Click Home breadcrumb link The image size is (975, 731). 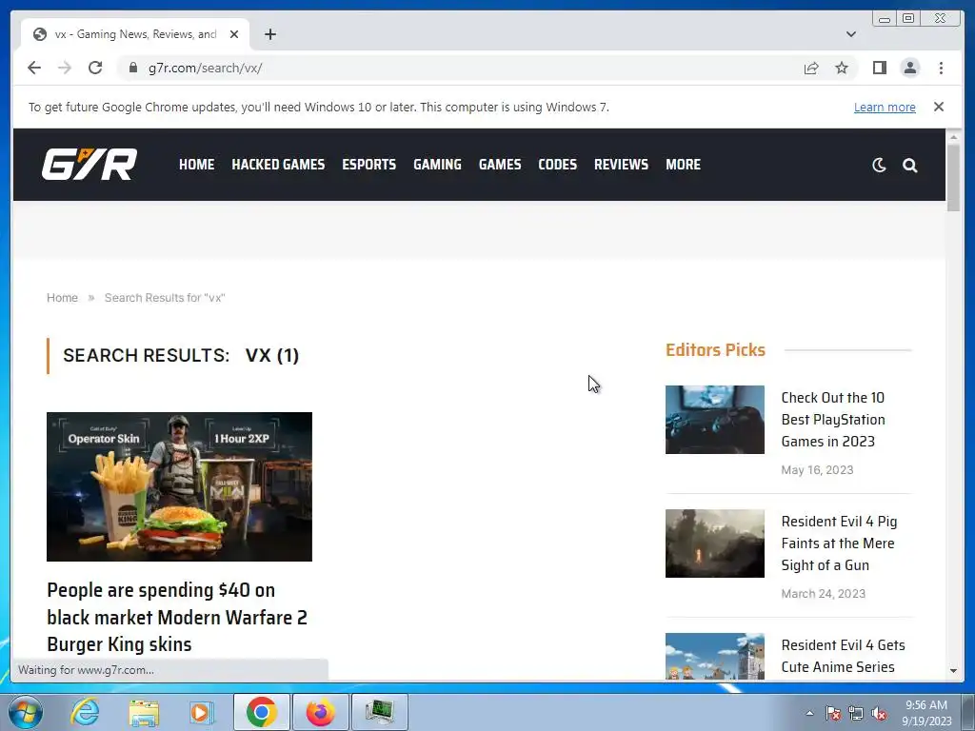[62, 298]
